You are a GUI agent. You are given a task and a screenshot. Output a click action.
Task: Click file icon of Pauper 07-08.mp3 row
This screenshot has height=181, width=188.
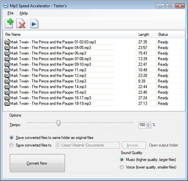pos(7,59)
